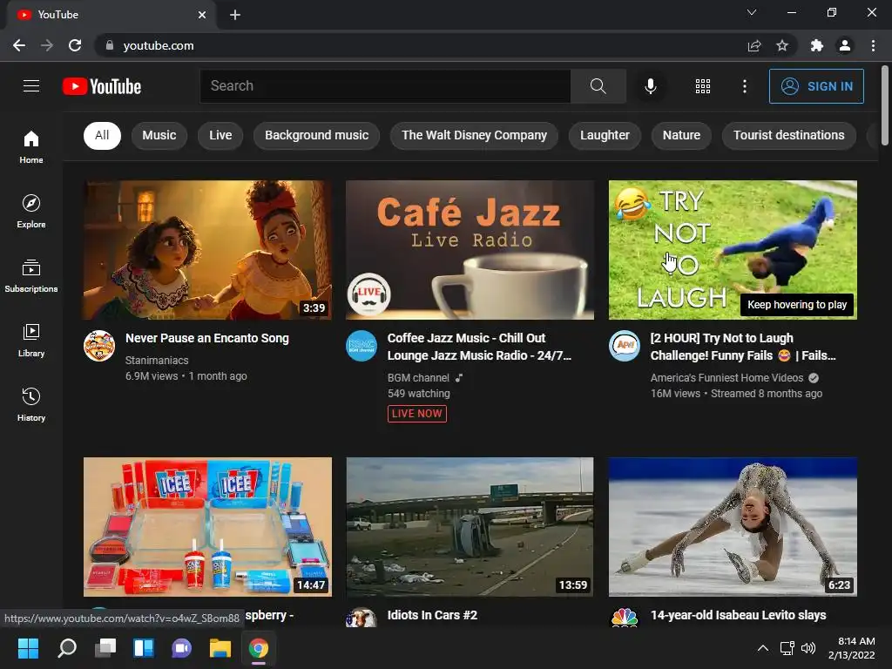Screen dimensions: 892x669
Task: Open Chrome profile icon
Action: [x=845, y=45]
